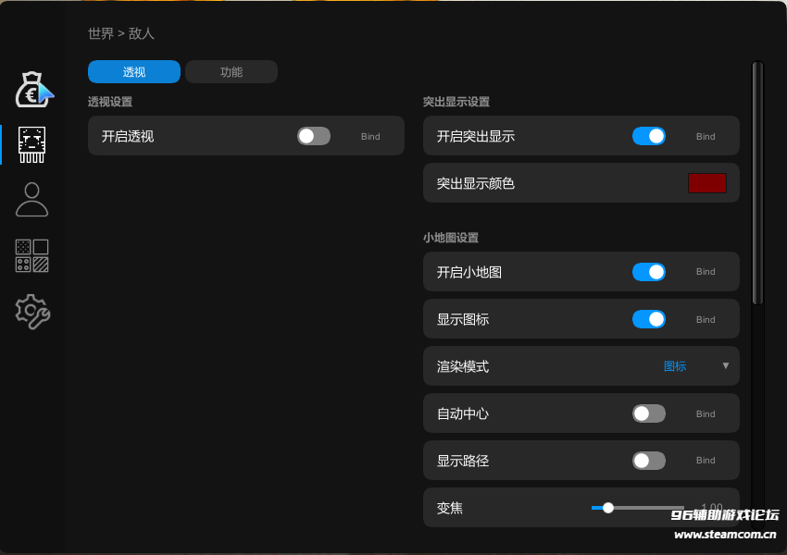Toggle the 开启透视 switch
Screen dimensions: 787x555
click(x=314, y=136)
